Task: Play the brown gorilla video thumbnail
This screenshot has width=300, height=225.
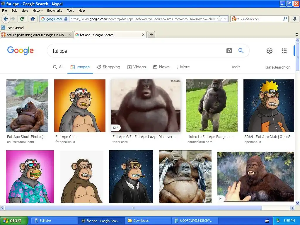Action: click(x=255, y=177)
